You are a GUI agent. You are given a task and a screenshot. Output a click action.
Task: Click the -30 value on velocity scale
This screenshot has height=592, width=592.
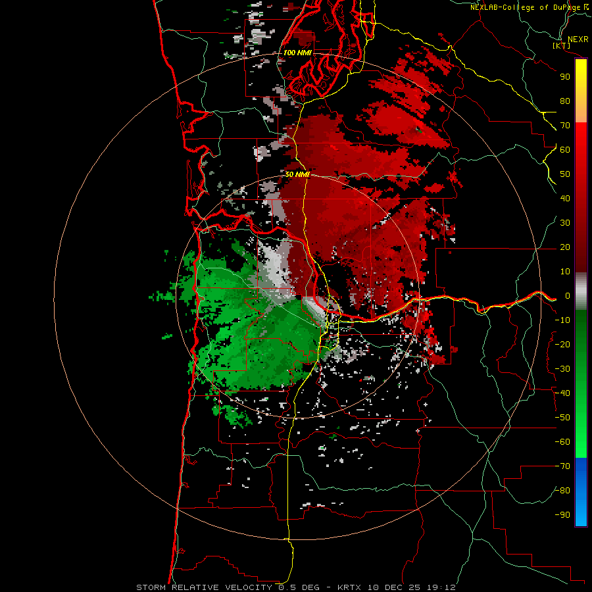562,369
